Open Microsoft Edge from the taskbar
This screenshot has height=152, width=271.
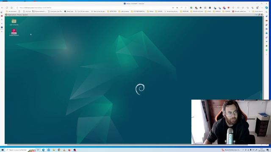click(43, 150)
